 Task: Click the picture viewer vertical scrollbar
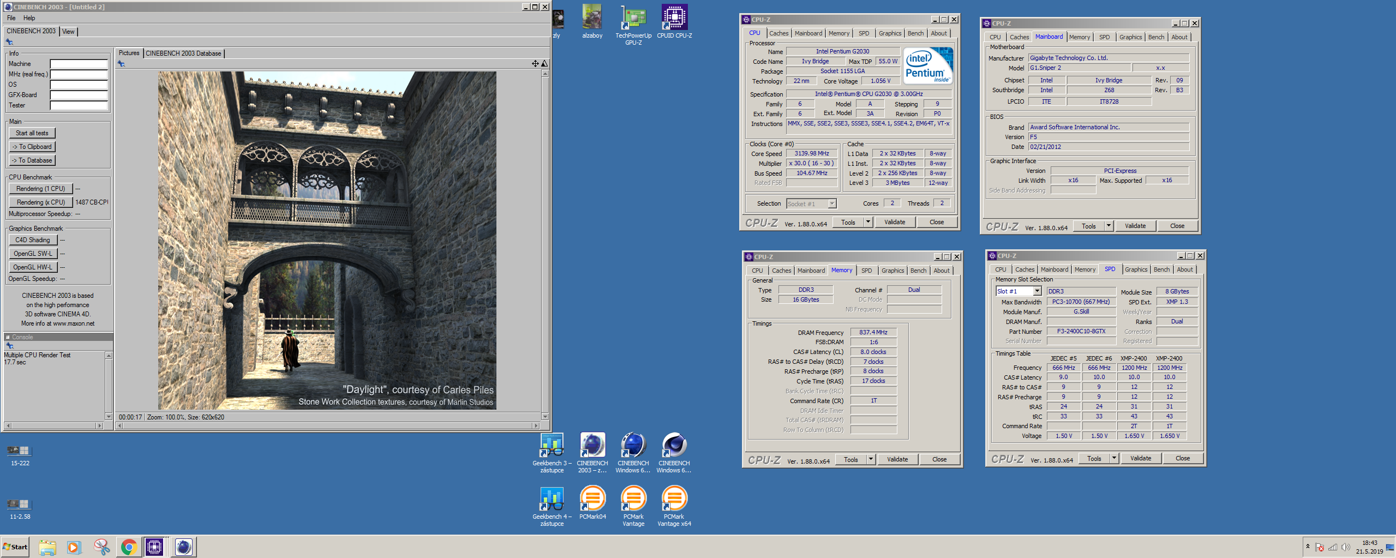pos(544,245)
